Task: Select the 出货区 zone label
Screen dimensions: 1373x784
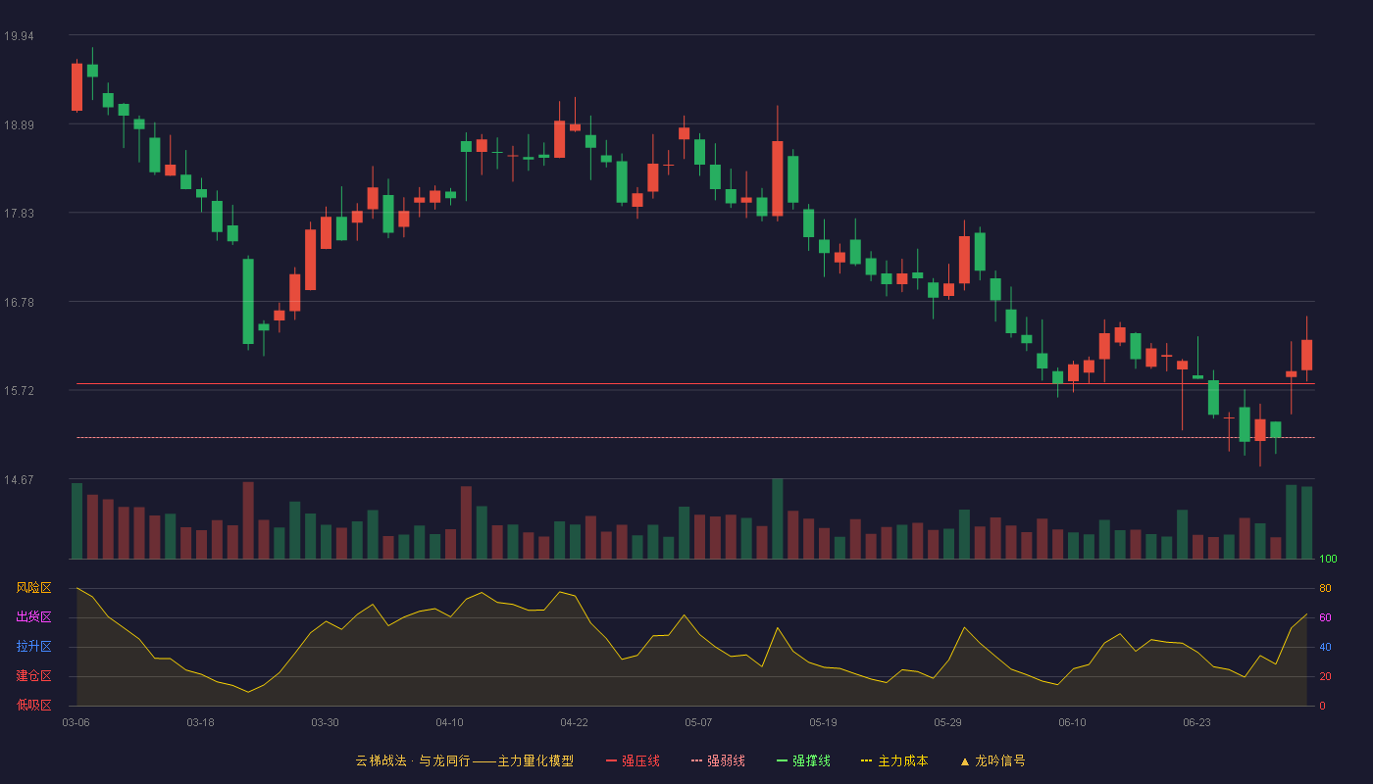Action: click(x=34, y=617)
